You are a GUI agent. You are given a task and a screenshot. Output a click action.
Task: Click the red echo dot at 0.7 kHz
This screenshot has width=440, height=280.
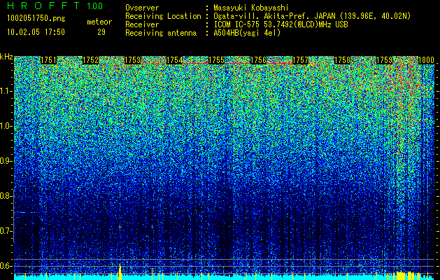click(x=120, y=226)
